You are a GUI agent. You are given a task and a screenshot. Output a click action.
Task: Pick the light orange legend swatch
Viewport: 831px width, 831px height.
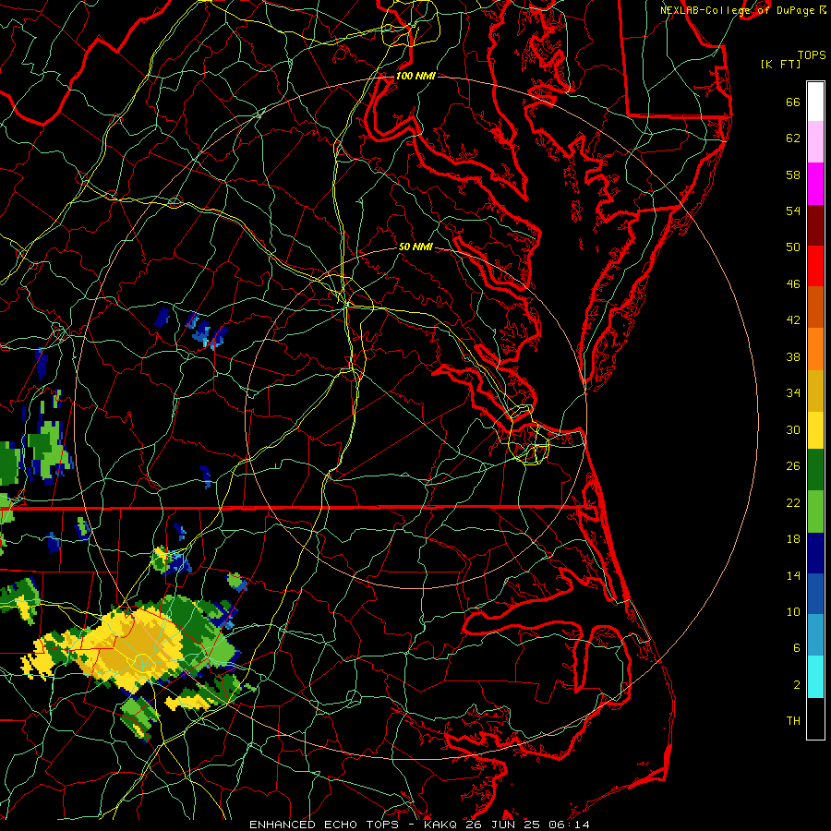[x=815, y=349]
